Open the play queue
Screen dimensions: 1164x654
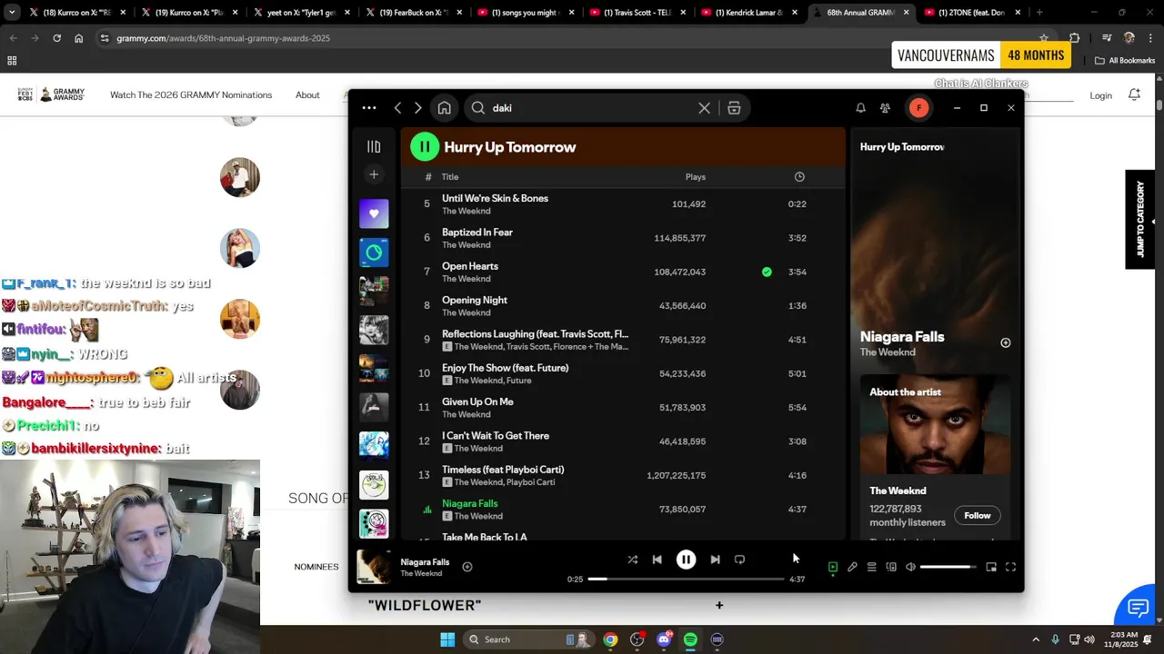871,567
